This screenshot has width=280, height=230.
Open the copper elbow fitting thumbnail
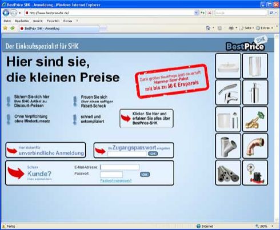[255, 146]
